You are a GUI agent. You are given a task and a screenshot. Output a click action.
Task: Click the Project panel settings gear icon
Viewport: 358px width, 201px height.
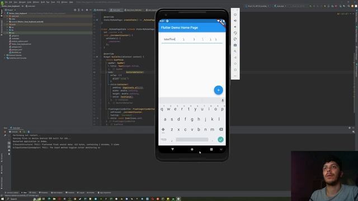tap(87, 10)
